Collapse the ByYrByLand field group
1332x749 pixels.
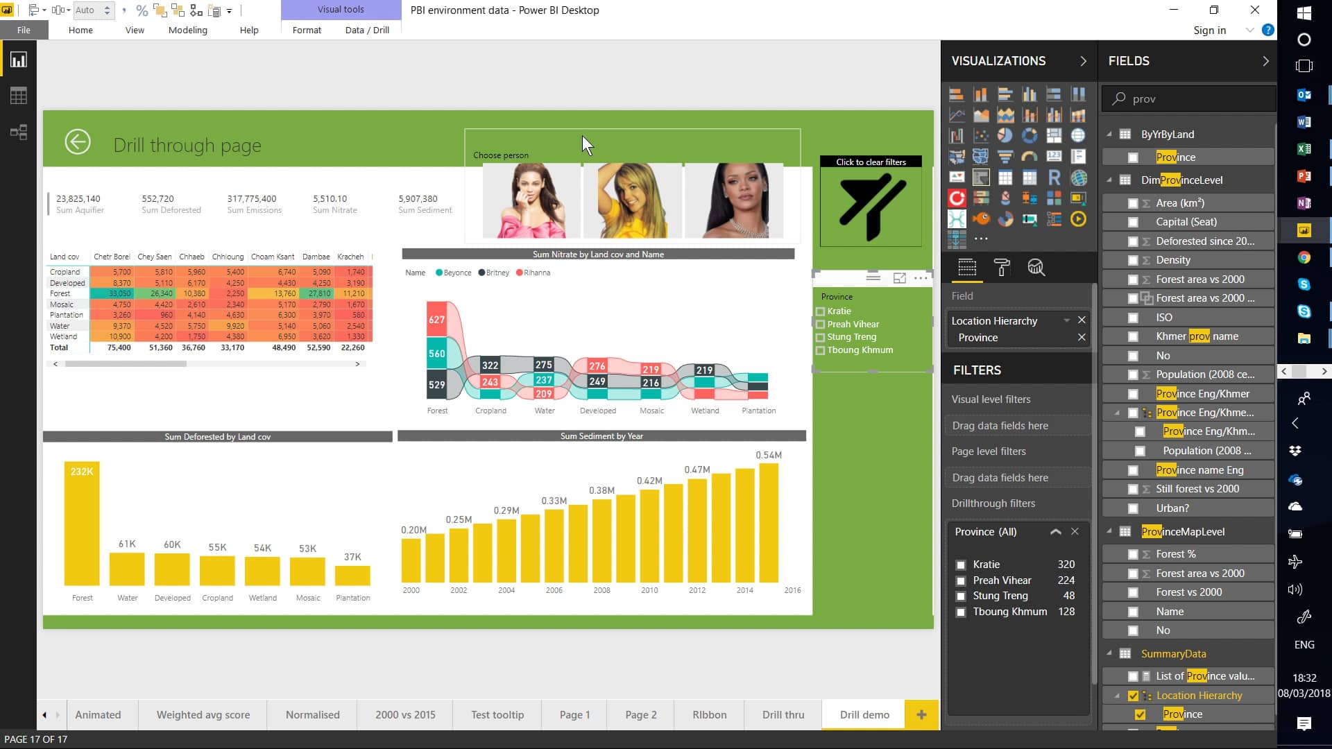click(x=1110, y=135)
